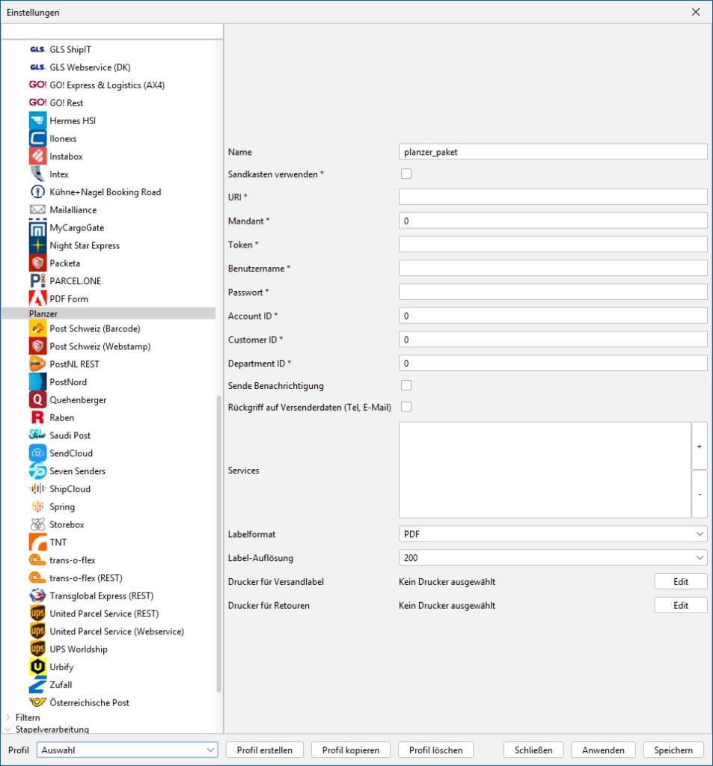
Task: Expand the Filtern tree node
Action: pyautogui.click(x=8, y=717)
